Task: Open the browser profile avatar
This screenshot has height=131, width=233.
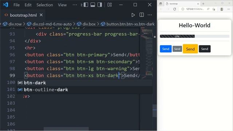Action: coord(222,9)
